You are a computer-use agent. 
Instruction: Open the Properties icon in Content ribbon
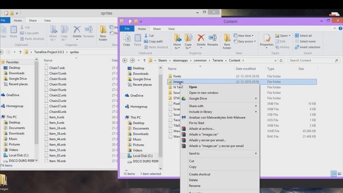click(x=267, y=38)
